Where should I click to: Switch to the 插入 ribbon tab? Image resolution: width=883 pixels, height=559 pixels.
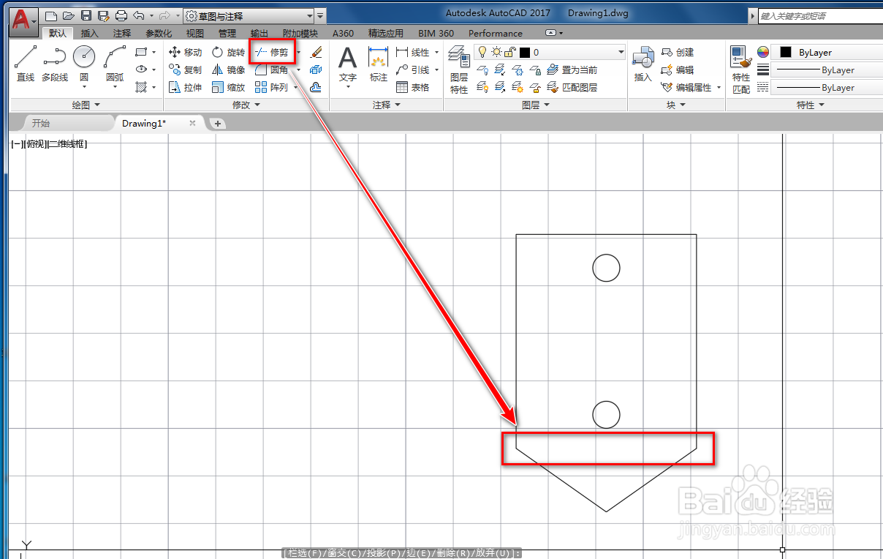[89, 33]
